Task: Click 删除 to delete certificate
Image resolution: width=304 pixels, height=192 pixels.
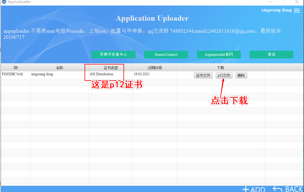Action: [241, 75]
